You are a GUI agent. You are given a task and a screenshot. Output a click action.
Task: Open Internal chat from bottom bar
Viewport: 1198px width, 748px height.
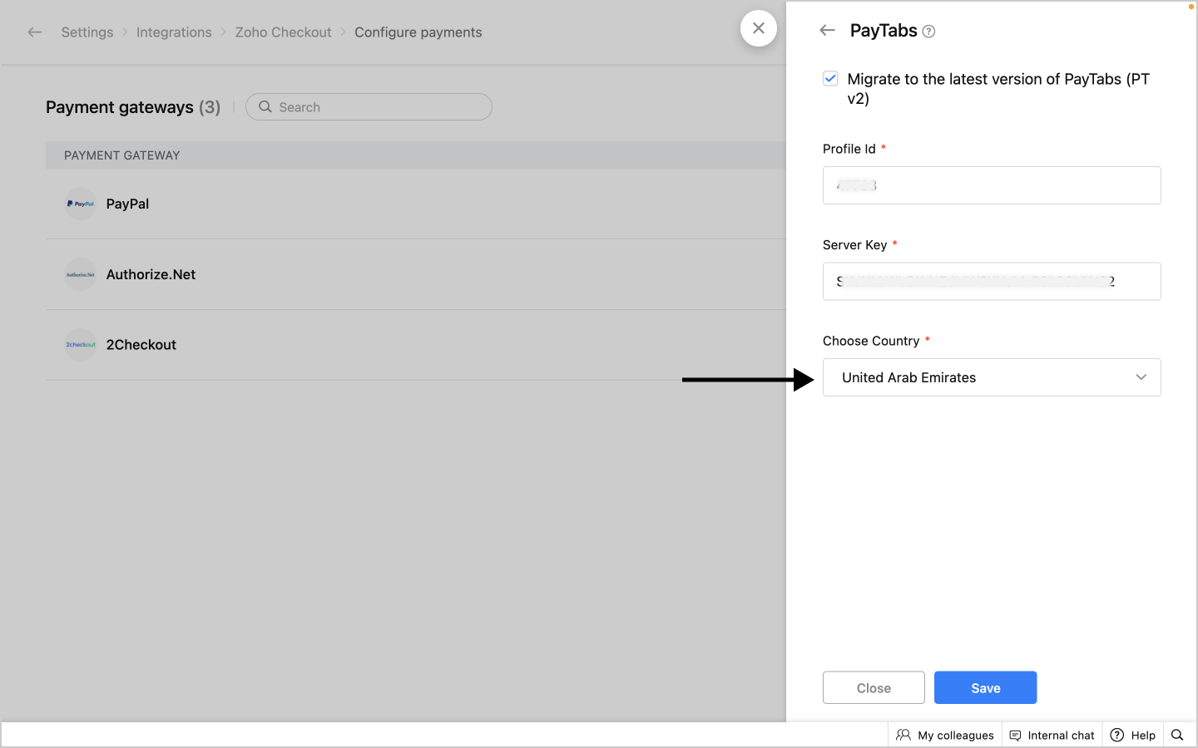(x=1052, y=735)
